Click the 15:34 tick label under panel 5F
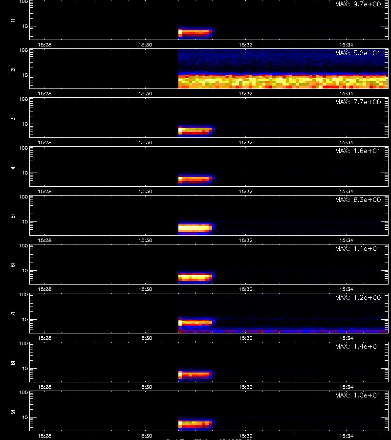Viewport: 391px width, 440px height. coord(347,240)
